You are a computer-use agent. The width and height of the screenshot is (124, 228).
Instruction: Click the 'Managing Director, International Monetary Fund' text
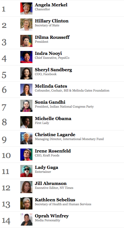[69, 139]
